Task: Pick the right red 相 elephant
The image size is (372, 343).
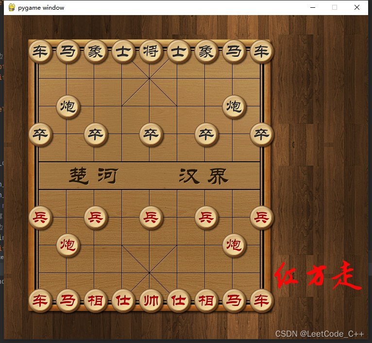Action: 206,301
